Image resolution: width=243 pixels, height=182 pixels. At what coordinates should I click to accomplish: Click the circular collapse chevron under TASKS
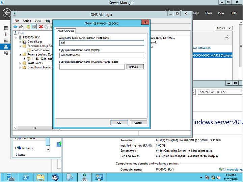227,38
